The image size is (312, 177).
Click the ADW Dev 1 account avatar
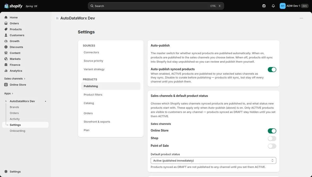tap(283, 6)
